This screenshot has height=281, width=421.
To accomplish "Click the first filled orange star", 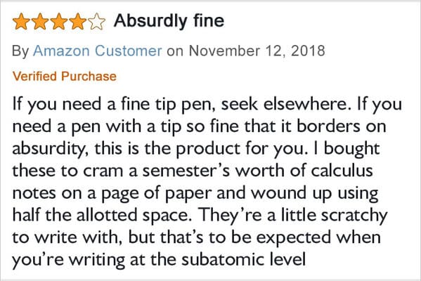I will 21,22.
